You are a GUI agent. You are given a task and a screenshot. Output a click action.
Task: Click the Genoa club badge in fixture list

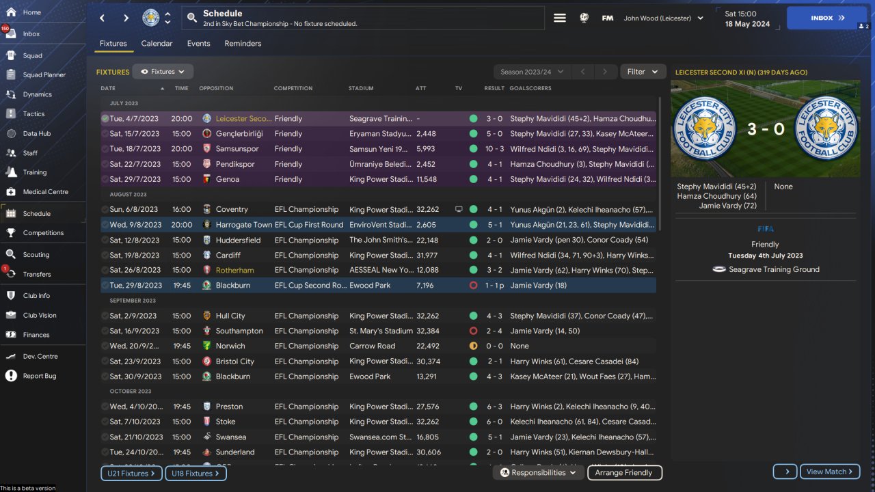tap(206, 179)
